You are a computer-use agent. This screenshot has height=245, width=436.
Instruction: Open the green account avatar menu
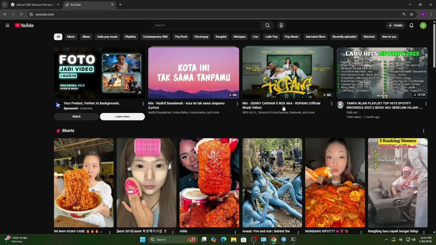click(423, 25)
